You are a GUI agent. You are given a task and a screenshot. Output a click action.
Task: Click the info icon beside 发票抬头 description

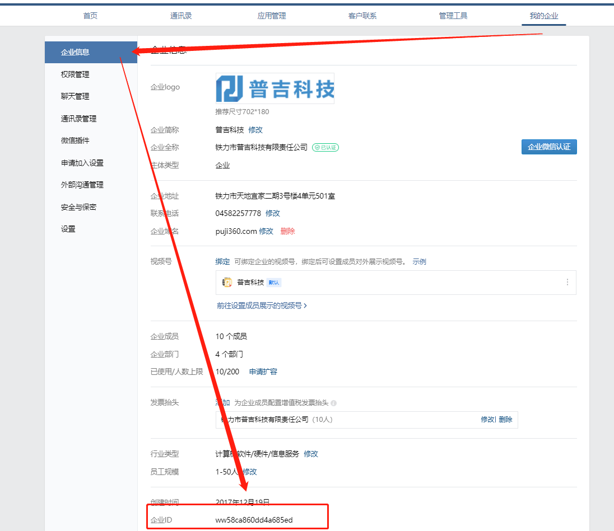334,403
